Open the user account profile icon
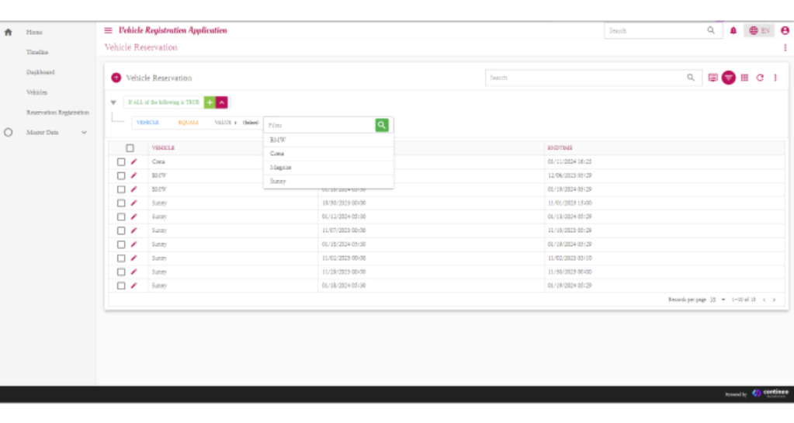 tap(785, 31)
